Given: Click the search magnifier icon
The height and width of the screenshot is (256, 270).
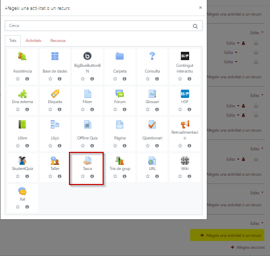Looking at the screenshot, I should 195,26.
